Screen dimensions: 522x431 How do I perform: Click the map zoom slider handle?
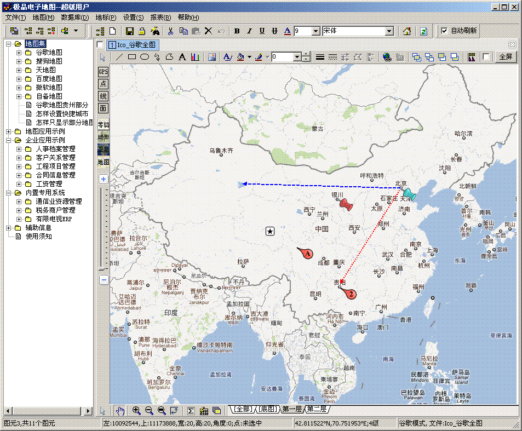tap(103, 268)
